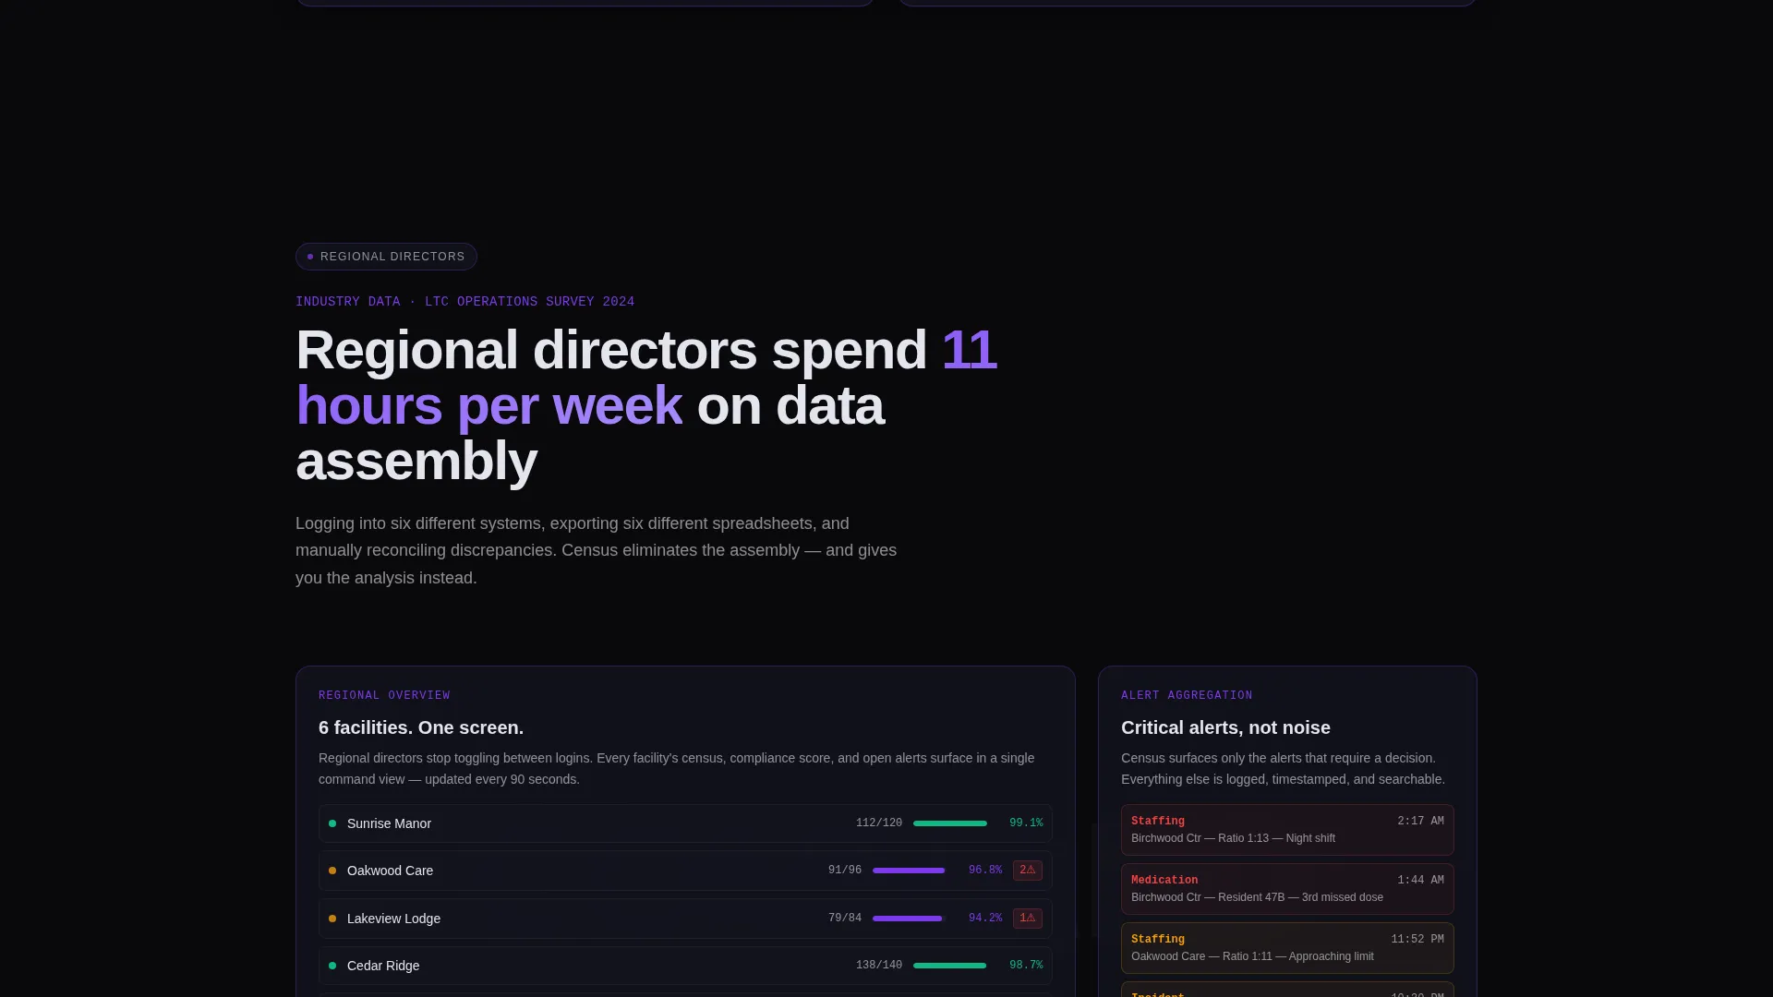The width and height of the screenshot is (1773, 997).
Task: Click the Cedar Ridge 98.7% compliance score
Action: [1026, 966]
